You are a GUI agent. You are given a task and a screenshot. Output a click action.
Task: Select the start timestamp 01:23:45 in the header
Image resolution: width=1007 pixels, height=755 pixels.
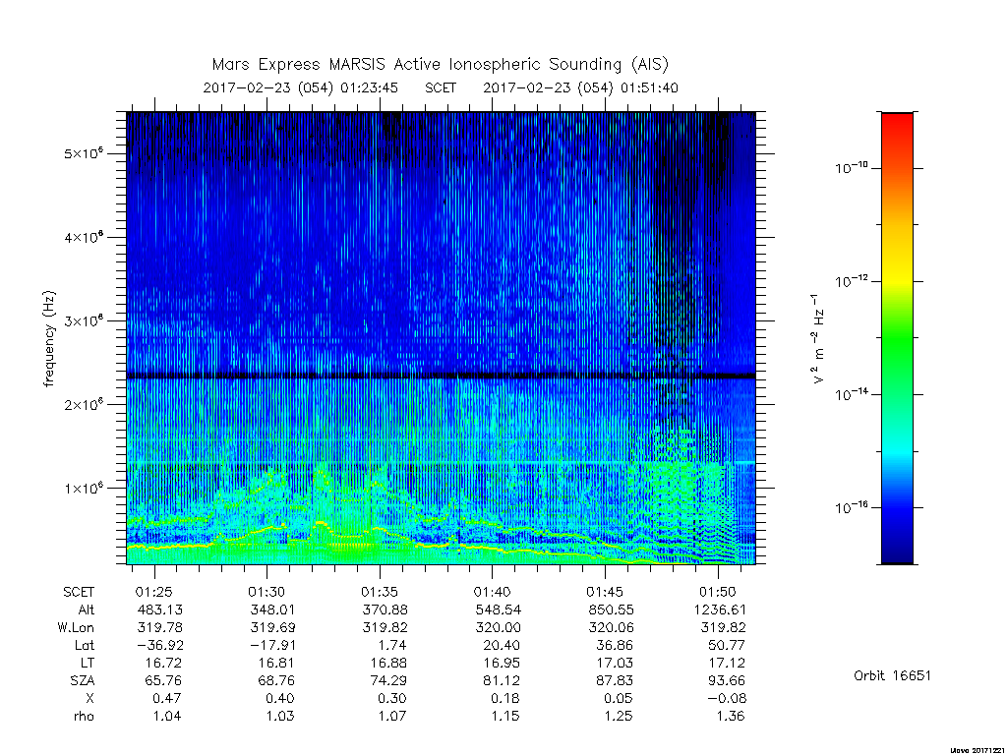click(x=370, y=87)
